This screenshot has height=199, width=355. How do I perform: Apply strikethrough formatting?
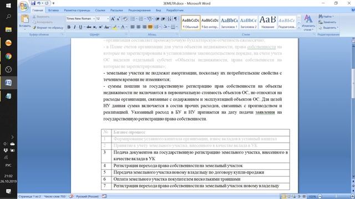pos(89,27)
